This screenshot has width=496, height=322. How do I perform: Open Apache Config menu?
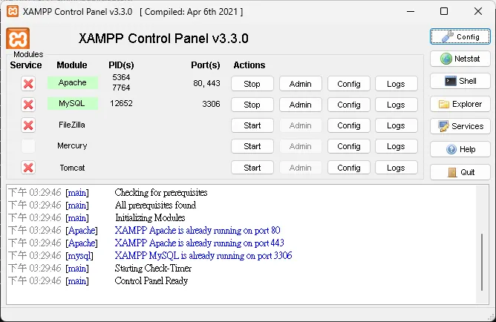349,84
